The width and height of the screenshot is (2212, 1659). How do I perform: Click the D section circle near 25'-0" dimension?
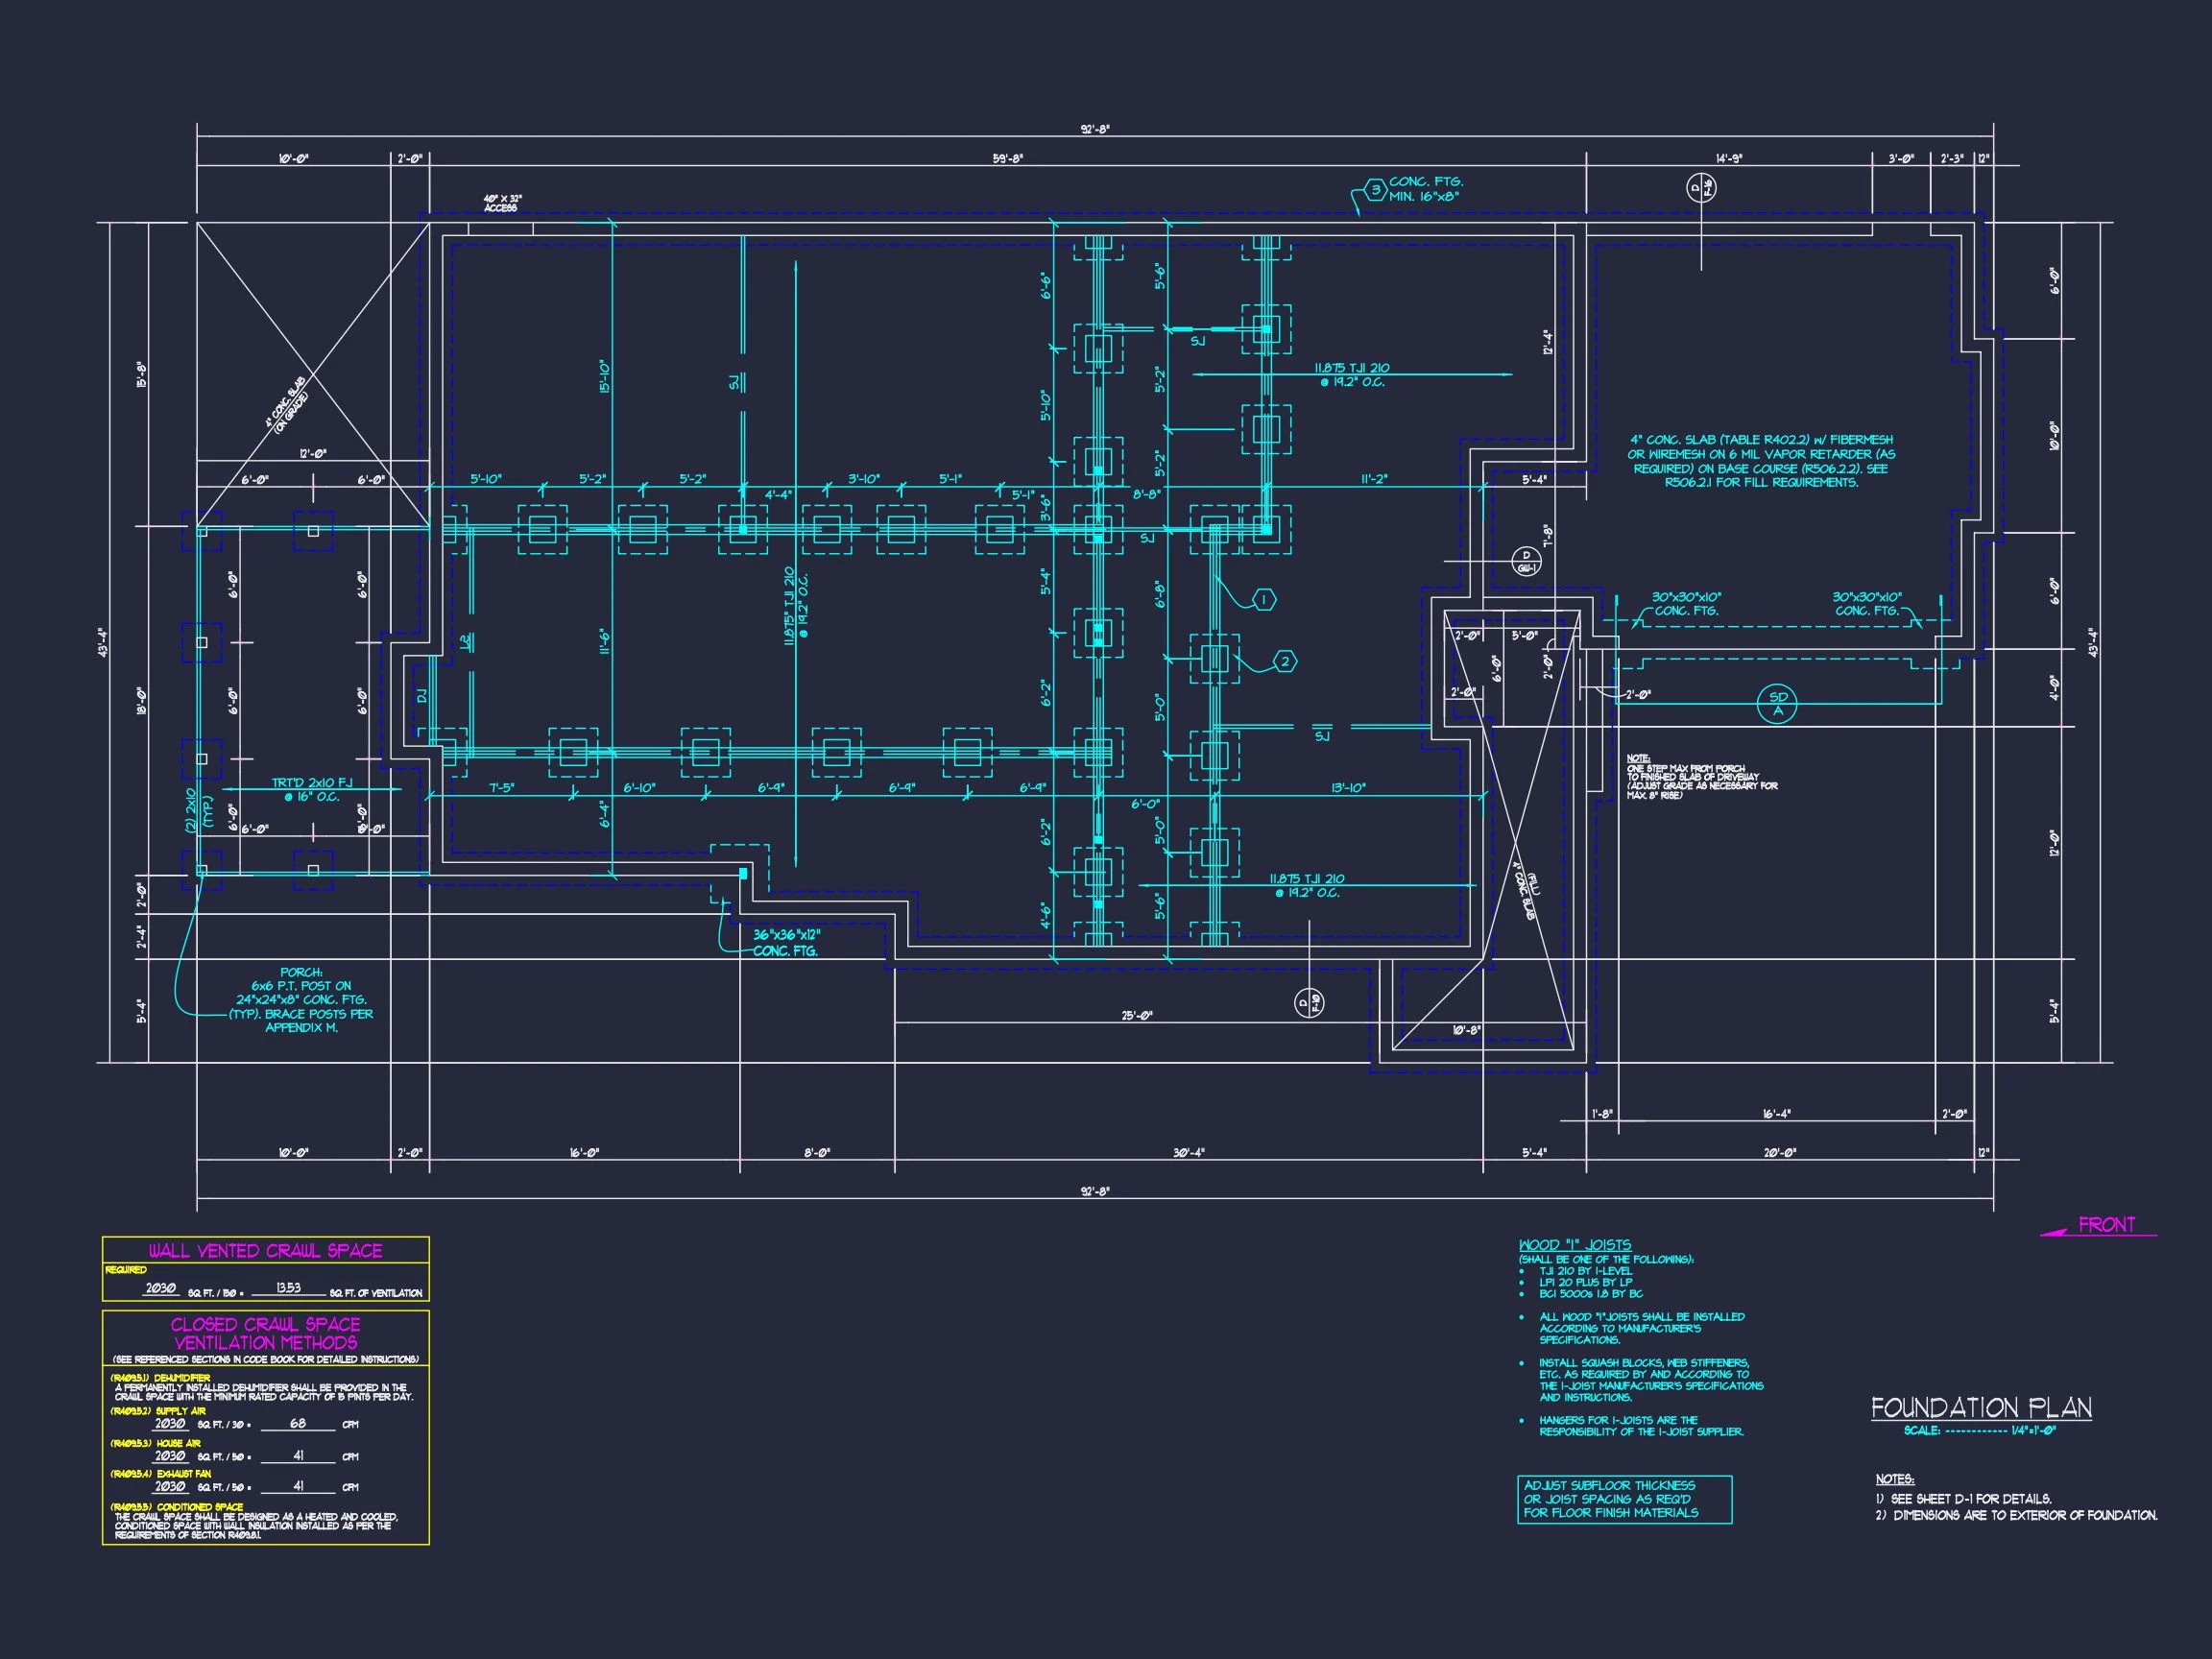tap(1309, 1002)
